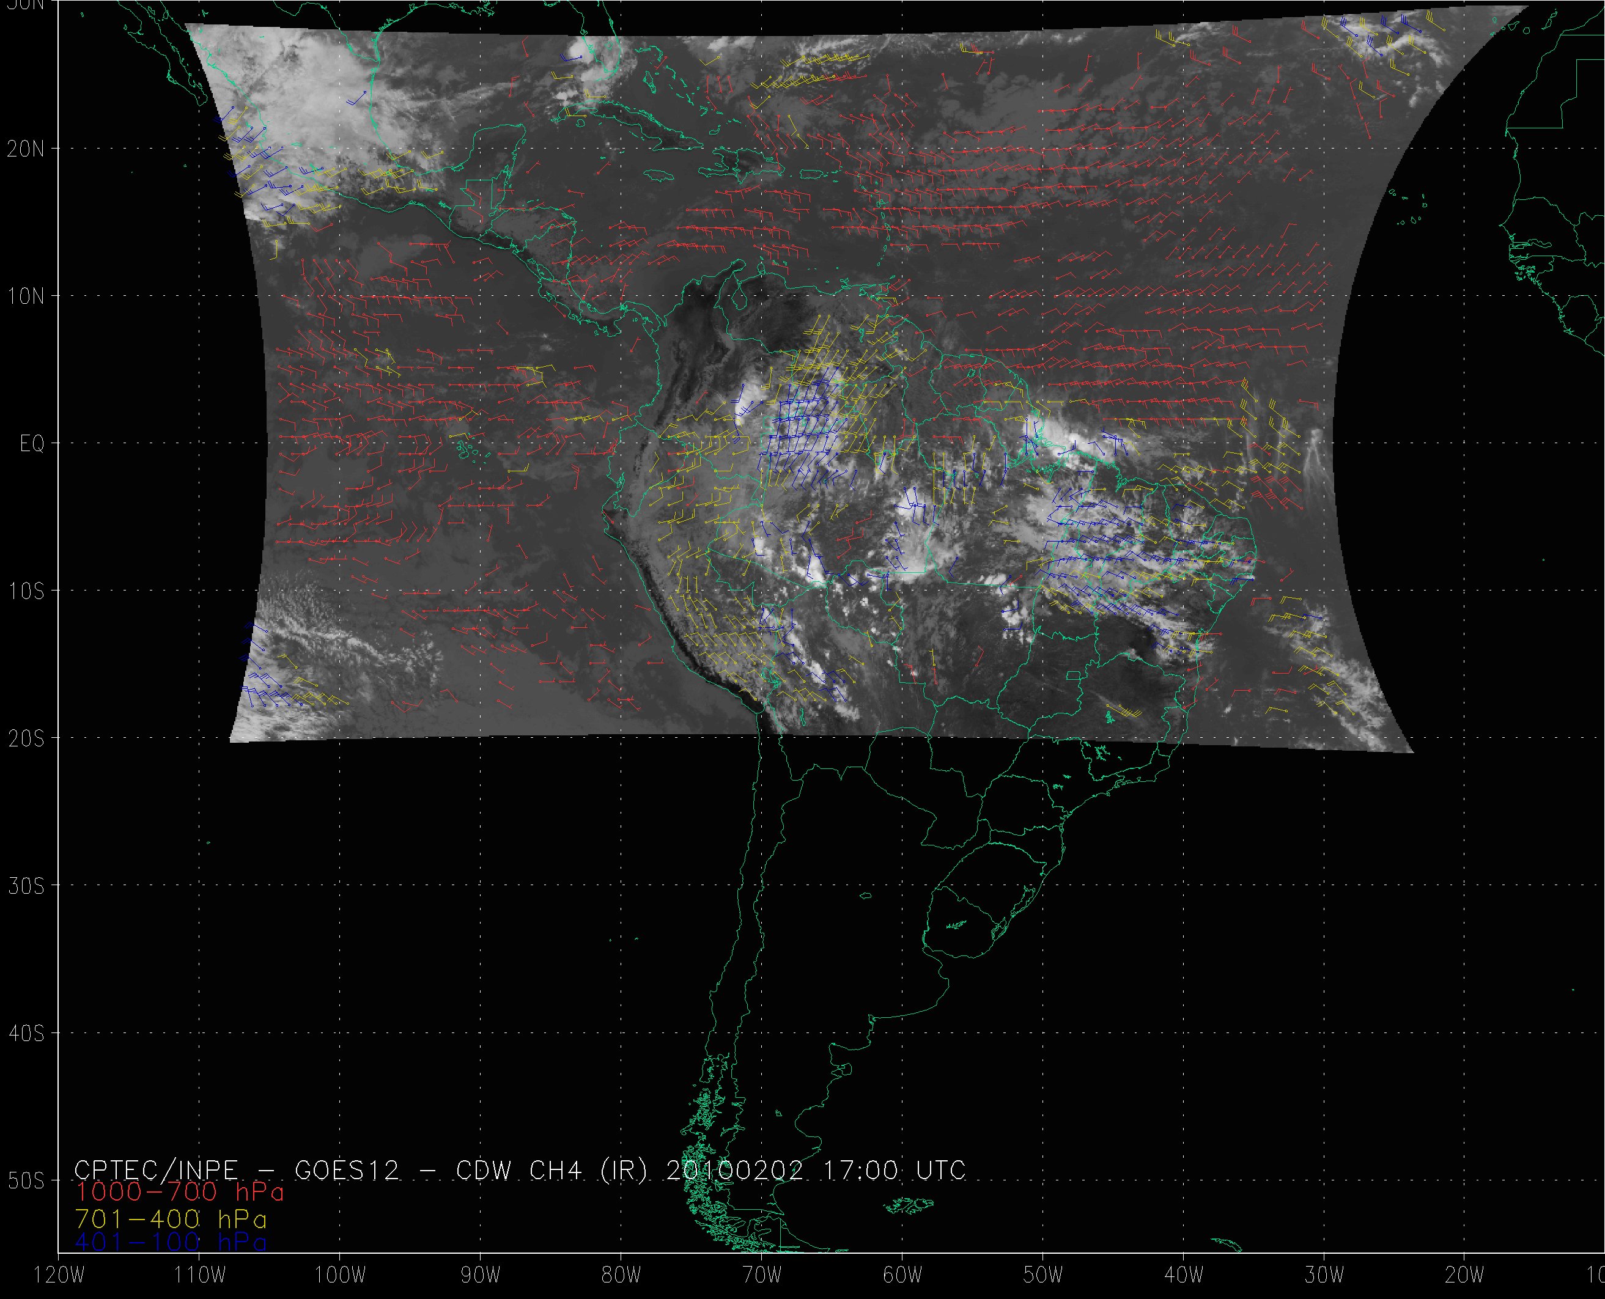
Task: Click the 20W longitude axis label
Action: click(1465, 1276)
